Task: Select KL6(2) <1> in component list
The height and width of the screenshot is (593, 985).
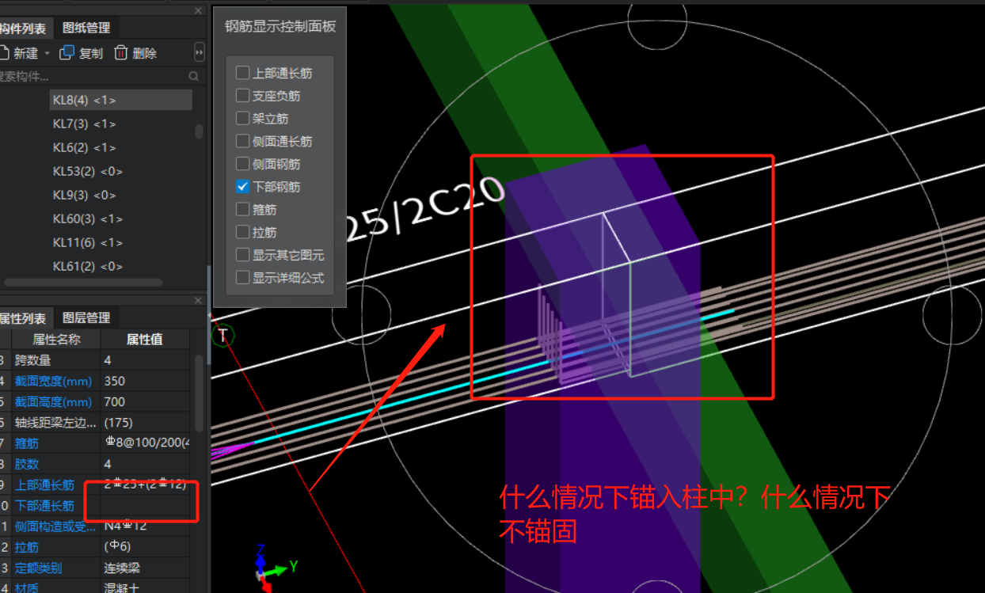Action: [x=85, y=147]
